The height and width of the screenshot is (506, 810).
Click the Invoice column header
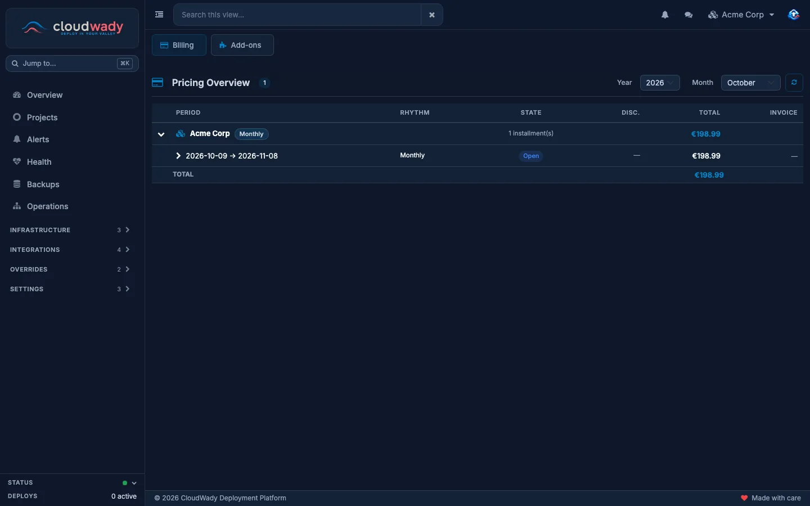(784, 112)
